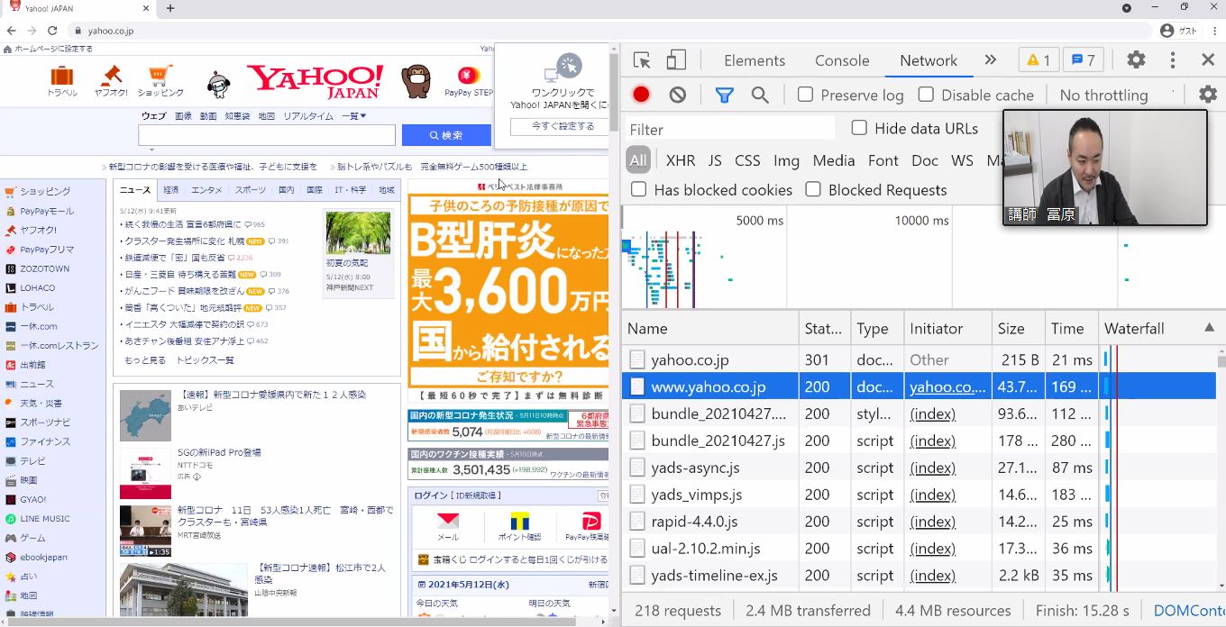Go back with browser back arrow
This screenshot has width=1226, height=627.
click(12, 31)
